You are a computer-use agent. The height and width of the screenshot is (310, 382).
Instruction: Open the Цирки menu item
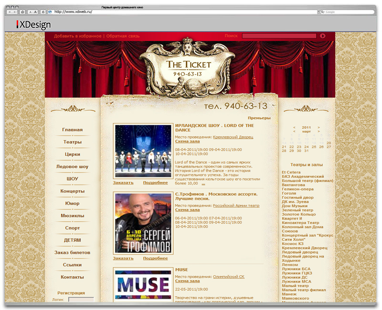coord(73,154)
